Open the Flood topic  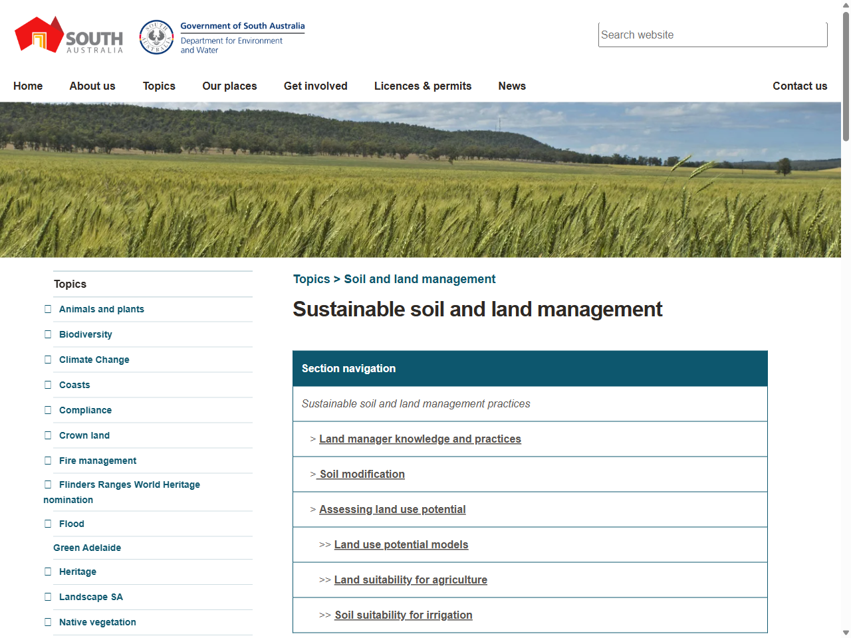tap(72, 524)
